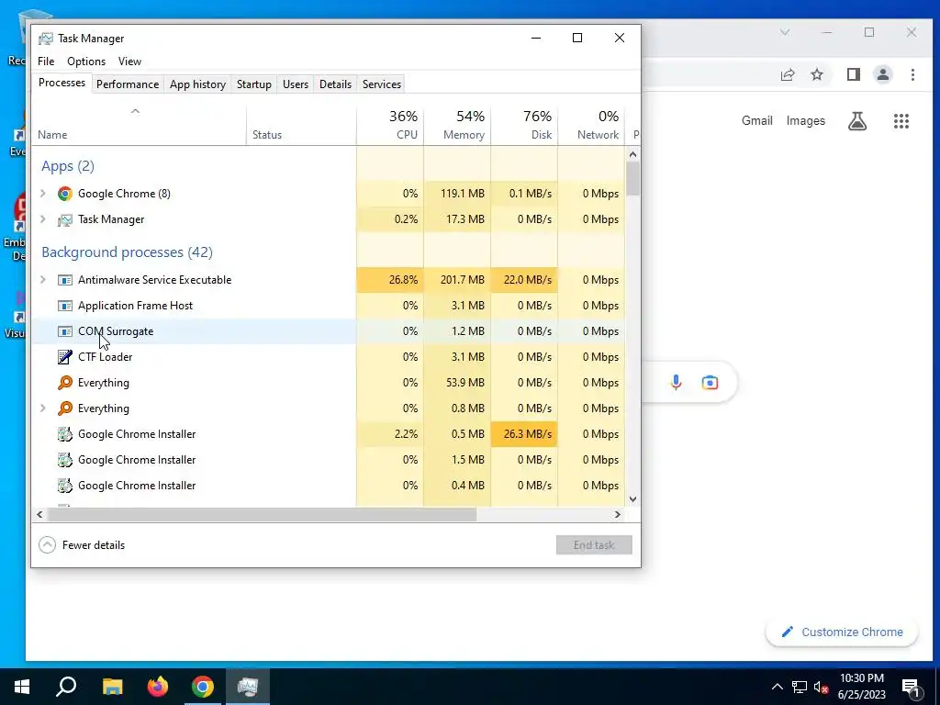940x705 pixels.
Task: Open the Action Center notifications icon
Action: (911, 687)
